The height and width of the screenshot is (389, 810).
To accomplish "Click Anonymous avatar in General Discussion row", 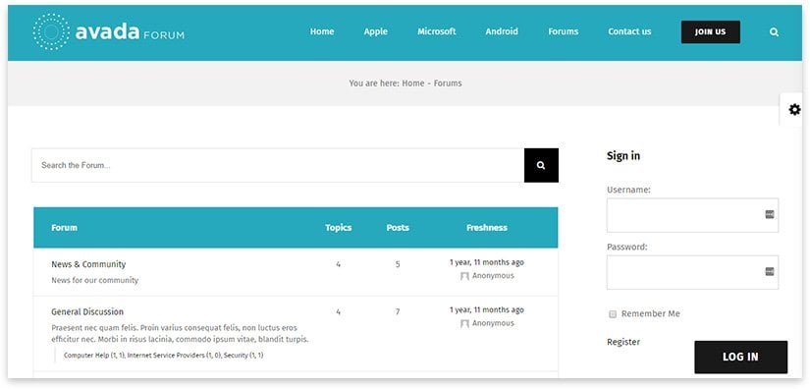I will 464,324.
